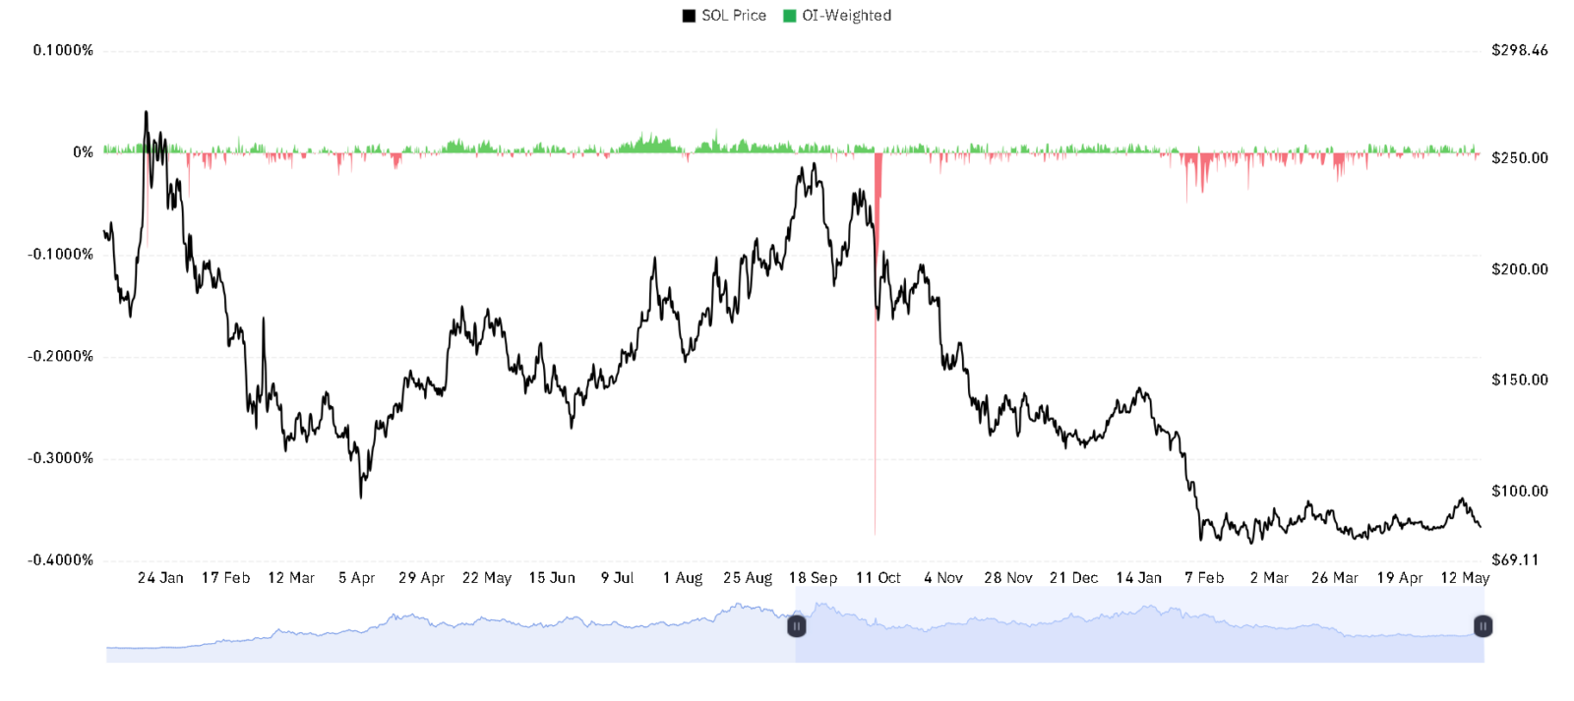The image size is (1574, 701).
Task: Click the 28 Nov date label
Action: coord(1008,578)
